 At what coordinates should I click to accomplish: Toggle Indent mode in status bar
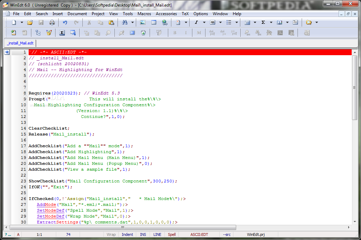pos(127,234)
